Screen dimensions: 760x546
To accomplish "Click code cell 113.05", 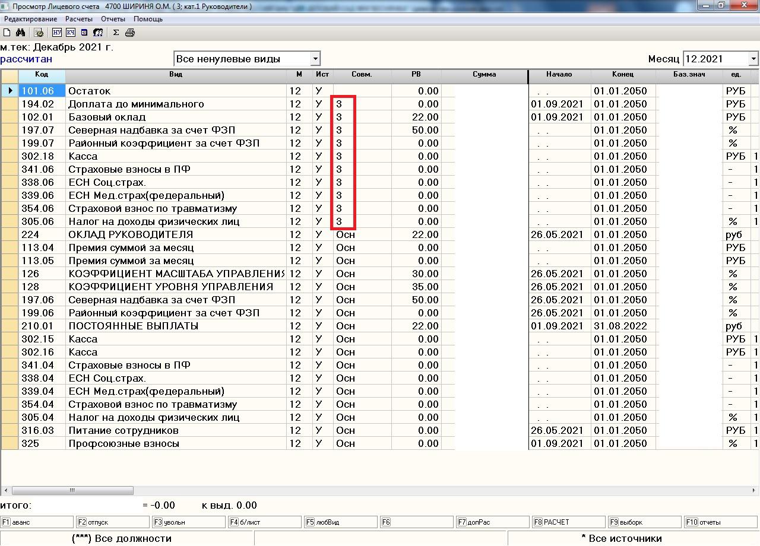I will 42,261.
